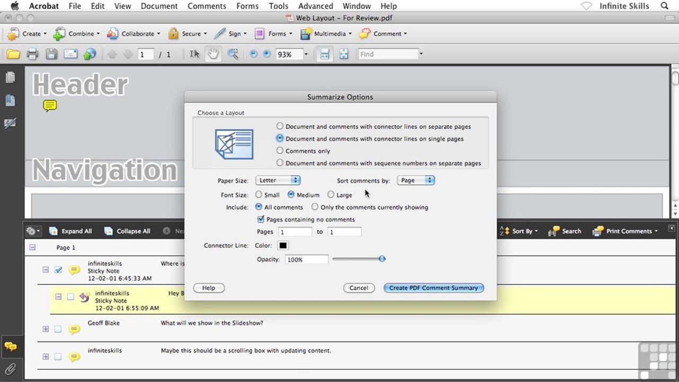Enable scrolling page display icon
679x382 pixels.
(x=325, y=54)
